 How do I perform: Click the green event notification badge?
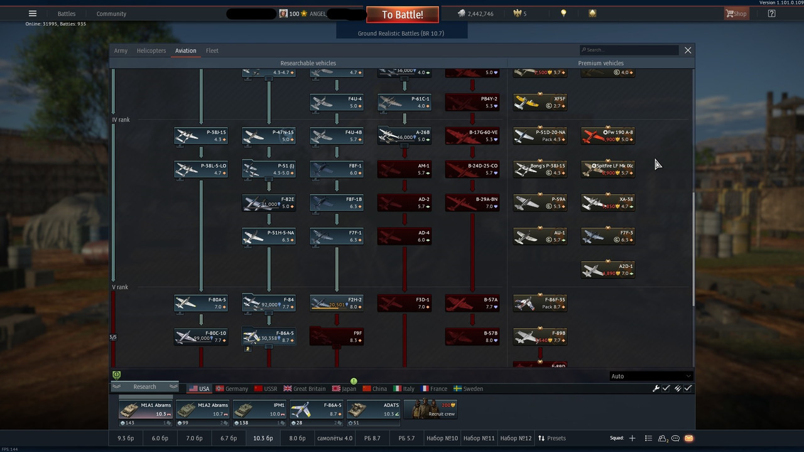354,381
